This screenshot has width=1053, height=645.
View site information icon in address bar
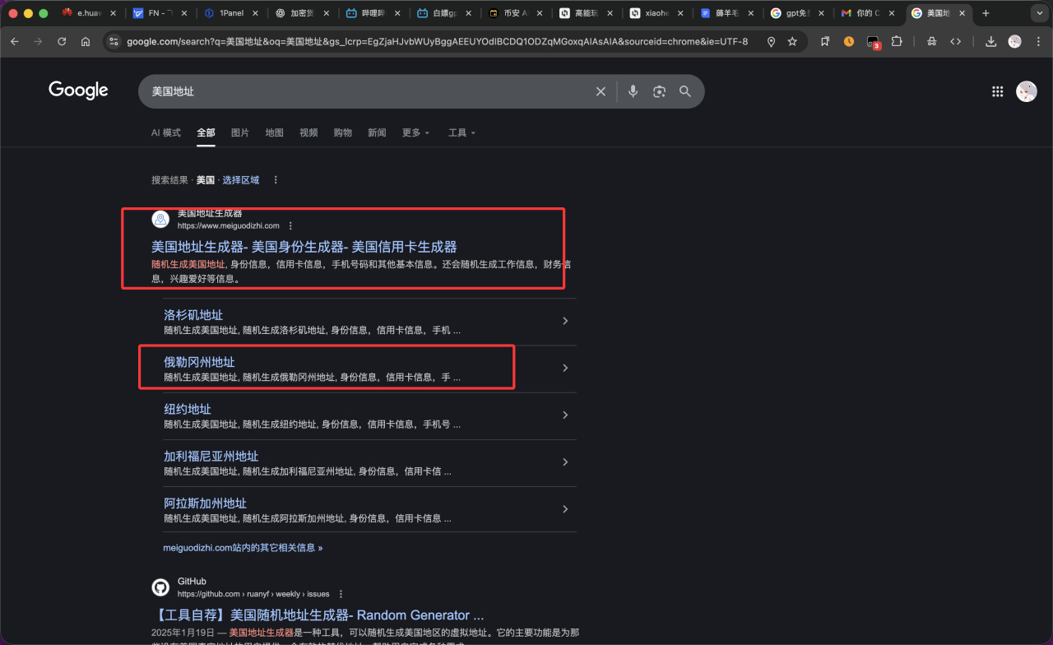[x=114, y=41]
